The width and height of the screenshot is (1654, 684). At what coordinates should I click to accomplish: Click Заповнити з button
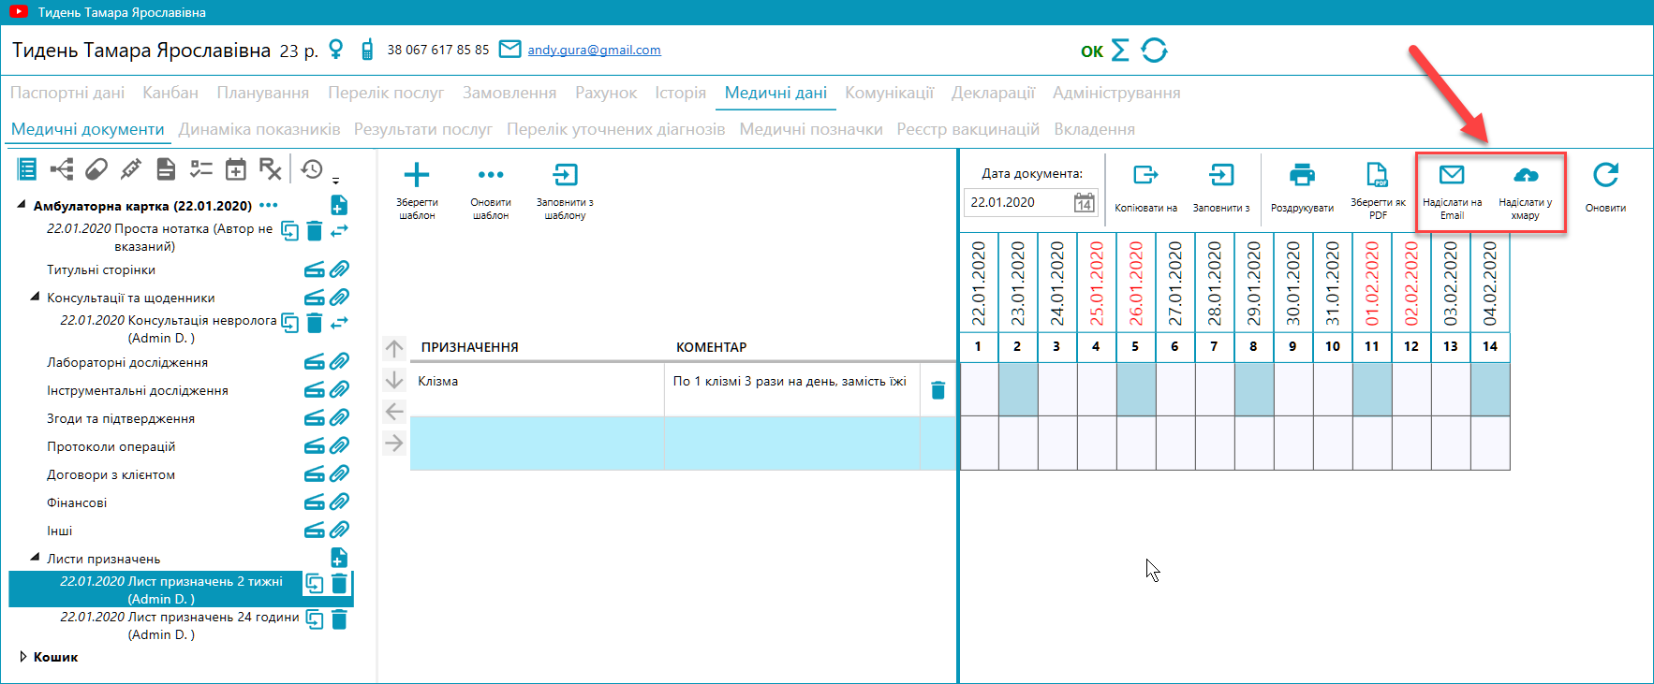click(x=1221, y=188)
